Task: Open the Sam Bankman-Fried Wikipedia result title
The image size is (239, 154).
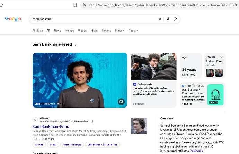Action: 51,126
